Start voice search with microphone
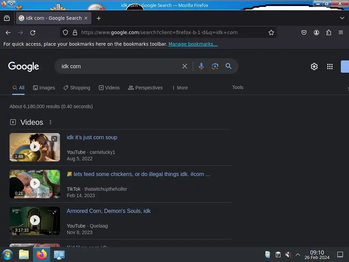Image resolution: width=349 pixels, height=262 pixels. pos(201,66)
